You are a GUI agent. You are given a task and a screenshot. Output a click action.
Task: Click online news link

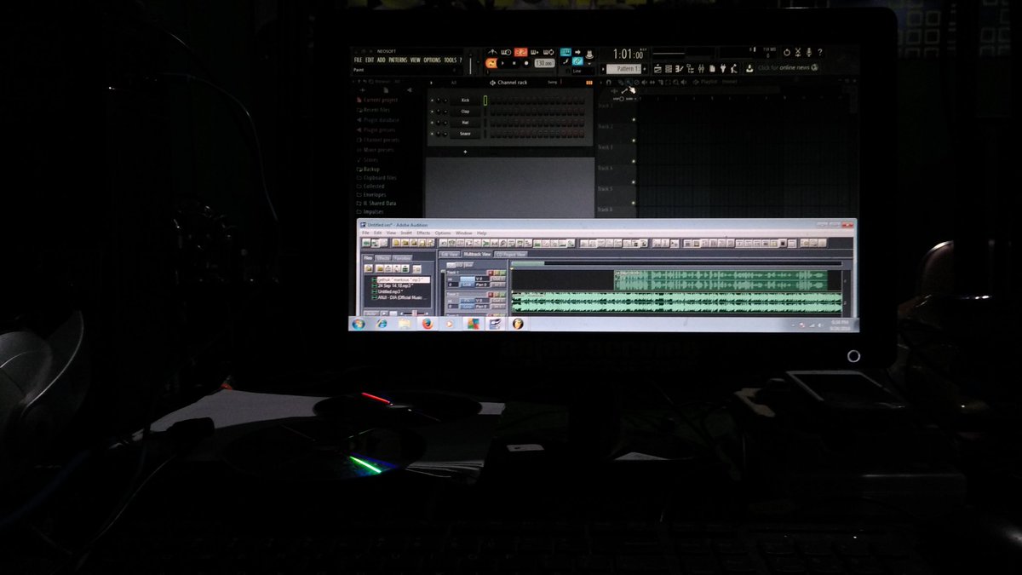pos(788,68)
